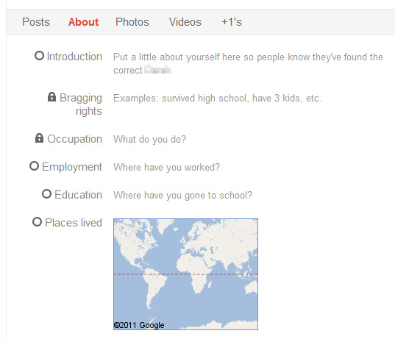Click the lock icon next to Bragging rights

(x=51, y=97)
